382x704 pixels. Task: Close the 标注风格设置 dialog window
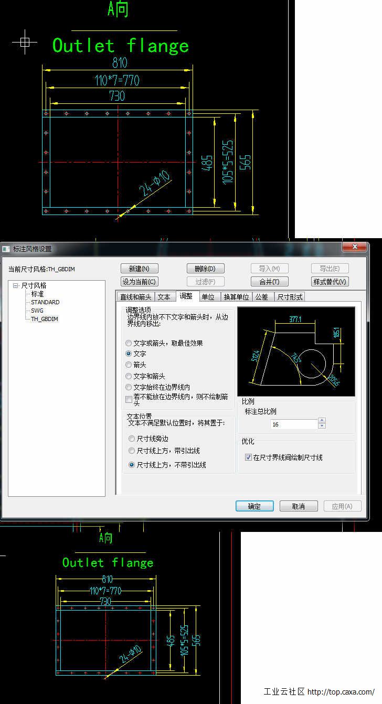[354, 247]
